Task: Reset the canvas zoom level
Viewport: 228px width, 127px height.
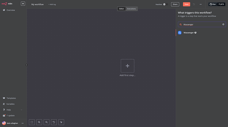Action: pos(54,122)
